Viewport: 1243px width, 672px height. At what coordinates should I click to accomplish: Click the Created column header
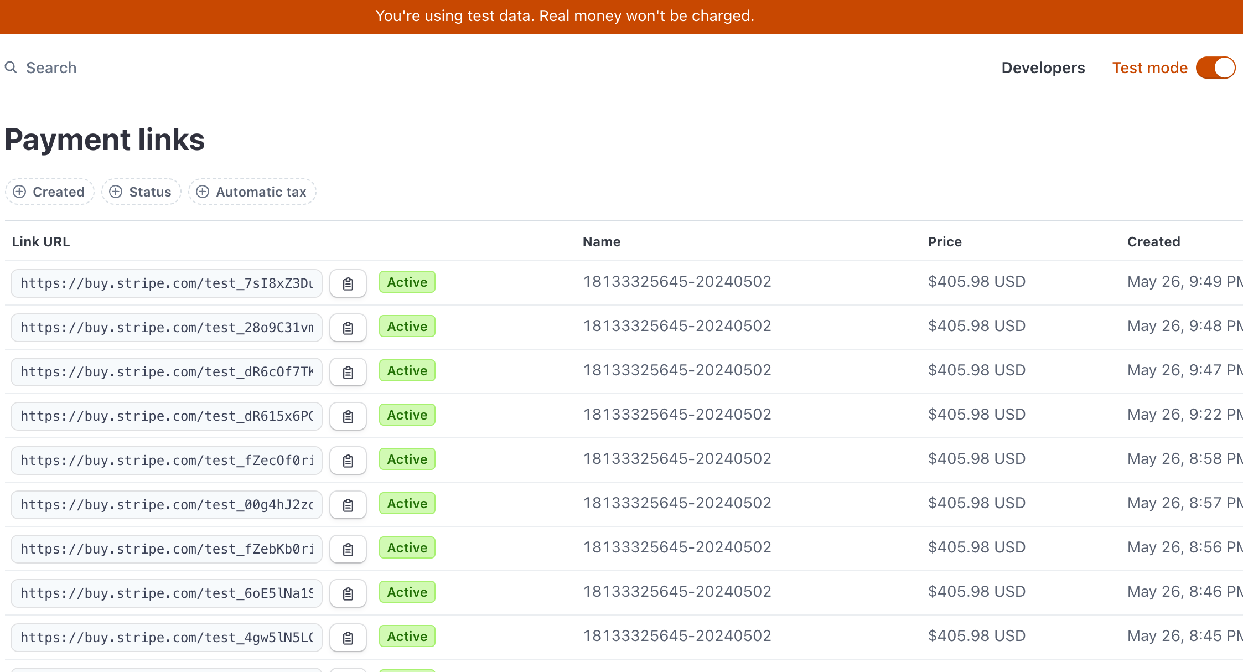point(1153,241)
